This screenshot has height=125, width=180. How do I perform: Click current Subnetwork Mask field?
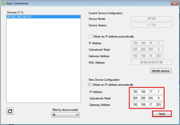pos(147,49)
